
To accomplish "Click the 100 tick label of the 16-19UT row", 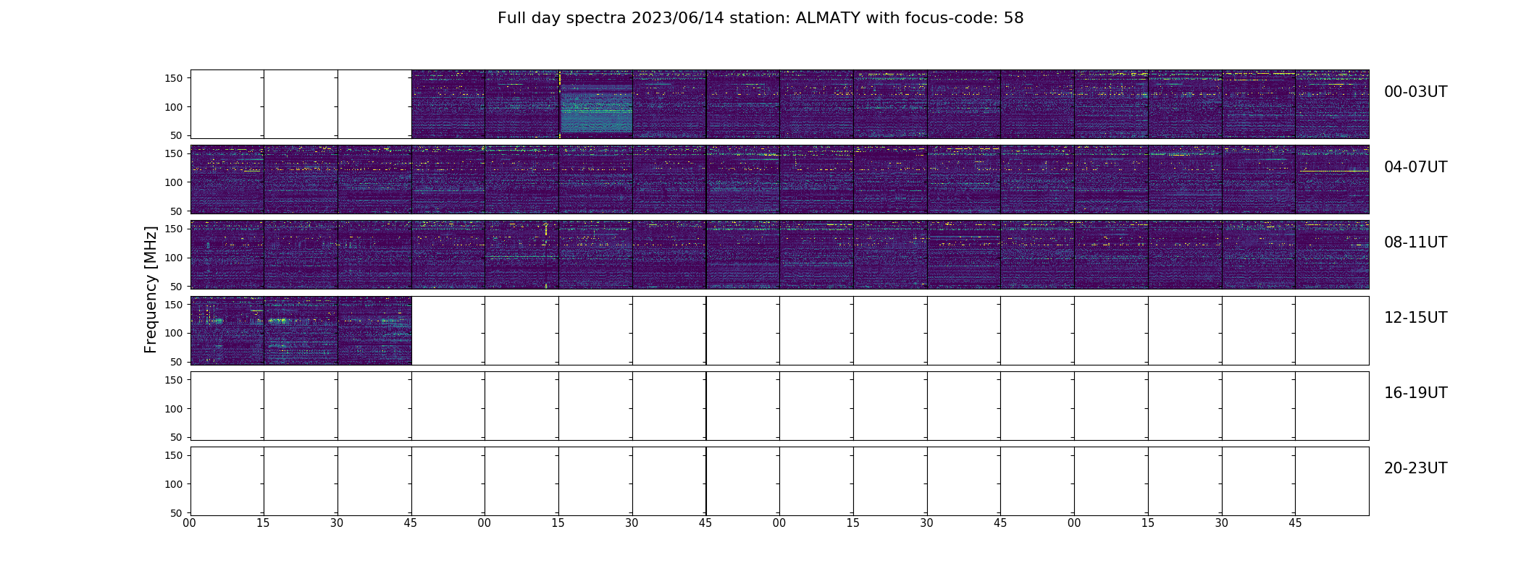I will point(175,409).
